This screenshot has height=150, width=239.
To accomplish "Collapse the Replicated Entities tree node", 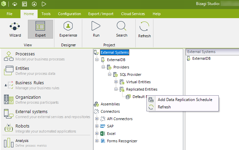I will (116, 89).
